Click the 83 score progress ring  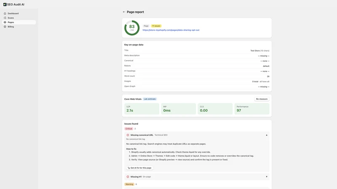coord(132,28)
